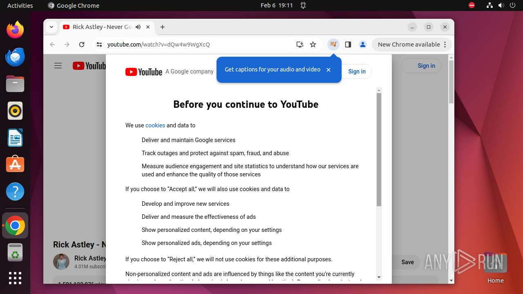Click 'Deliver and maintain Google services' text
This screenshot has height=294, width=523.
188,140
